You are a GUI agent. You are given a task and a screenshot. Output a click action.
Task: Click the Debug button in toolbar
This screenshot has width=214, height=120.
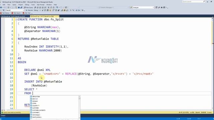(x=36, y=10)
